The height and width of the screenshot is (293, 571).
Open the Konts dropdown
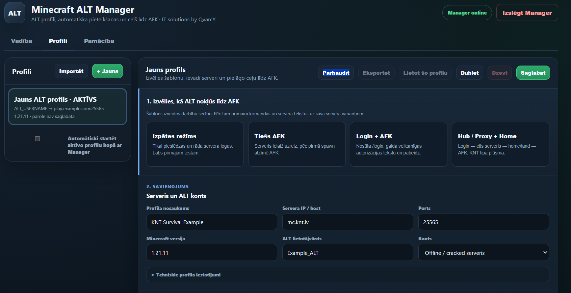tap(484, 252)
